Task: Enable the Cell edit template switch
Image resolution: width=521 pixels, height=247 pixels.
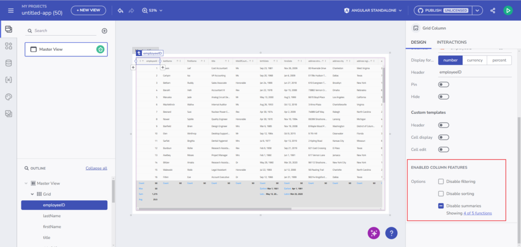Action: [x=443, y=149]
